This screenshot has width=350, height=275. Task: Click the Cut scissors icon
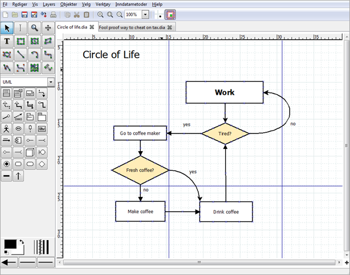tap(76, 14)
